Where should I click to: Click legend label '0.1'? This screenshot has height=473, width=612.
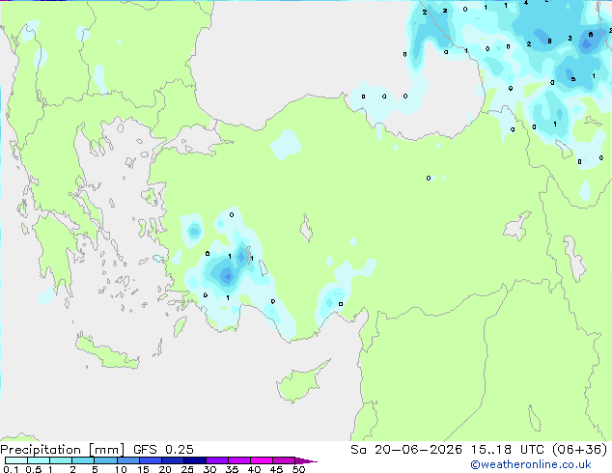(x=11, y=469)
